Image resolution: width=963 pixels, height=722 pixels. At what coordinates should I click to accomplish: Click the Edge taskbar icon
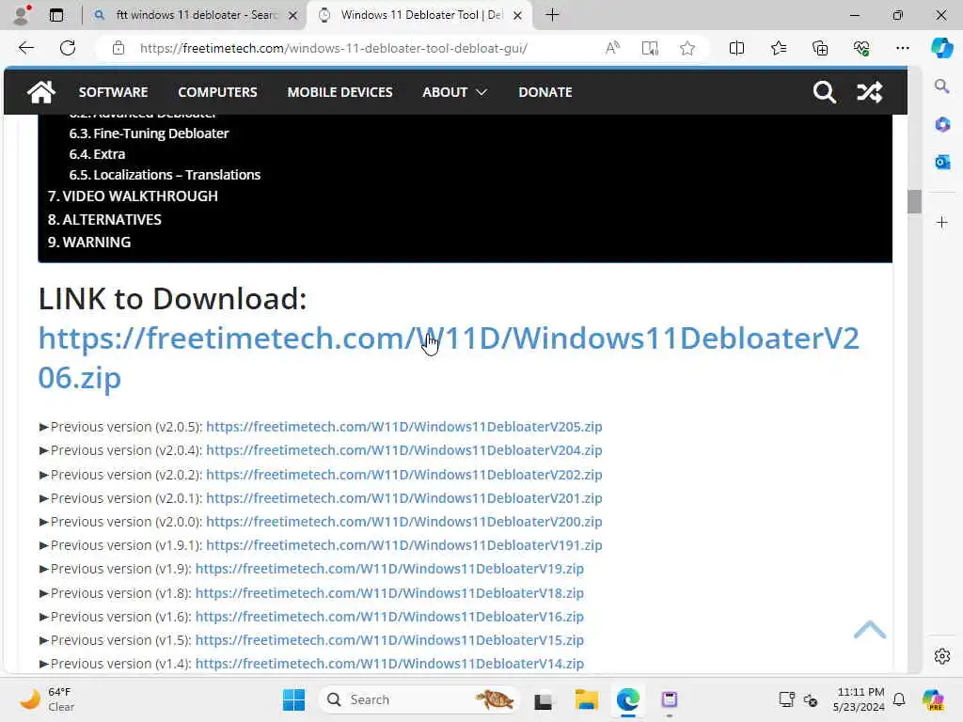point(627,699)
